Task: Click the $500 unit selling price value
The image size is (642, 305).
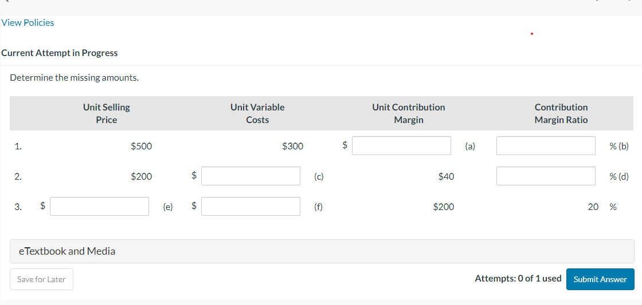Action: (x=142, y=146)
